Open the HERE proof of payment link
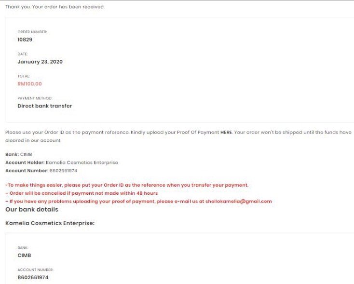The width and height of the screenshot is (354, 284). click(x=226, y=132)
